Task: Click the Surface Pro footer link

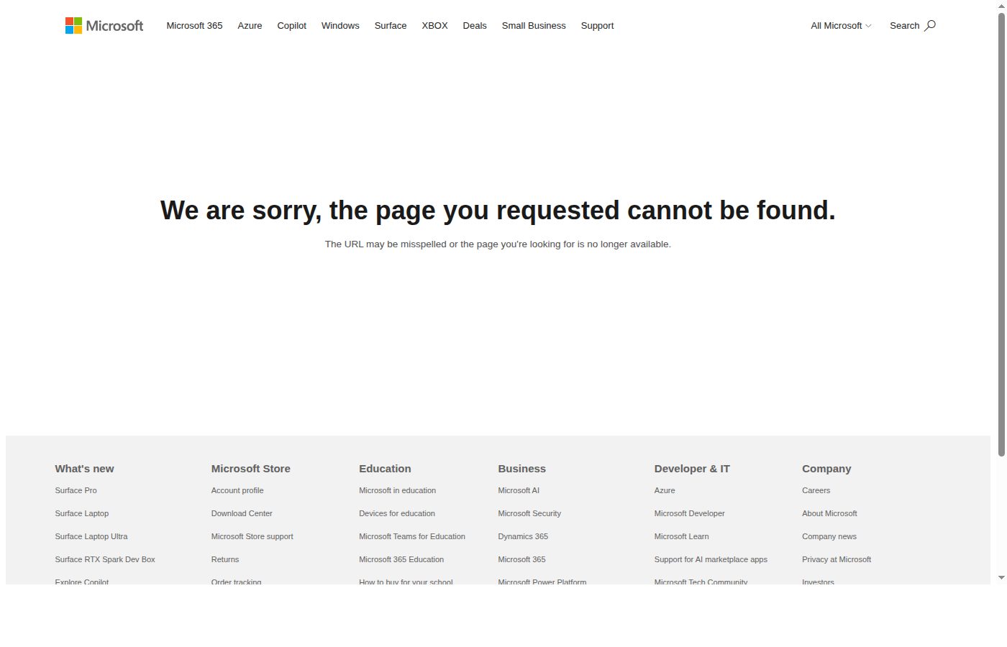Action: click(76, 490)
